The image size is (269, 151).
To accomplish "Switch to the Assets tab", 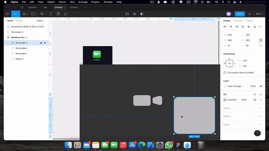I will [19, 21].
